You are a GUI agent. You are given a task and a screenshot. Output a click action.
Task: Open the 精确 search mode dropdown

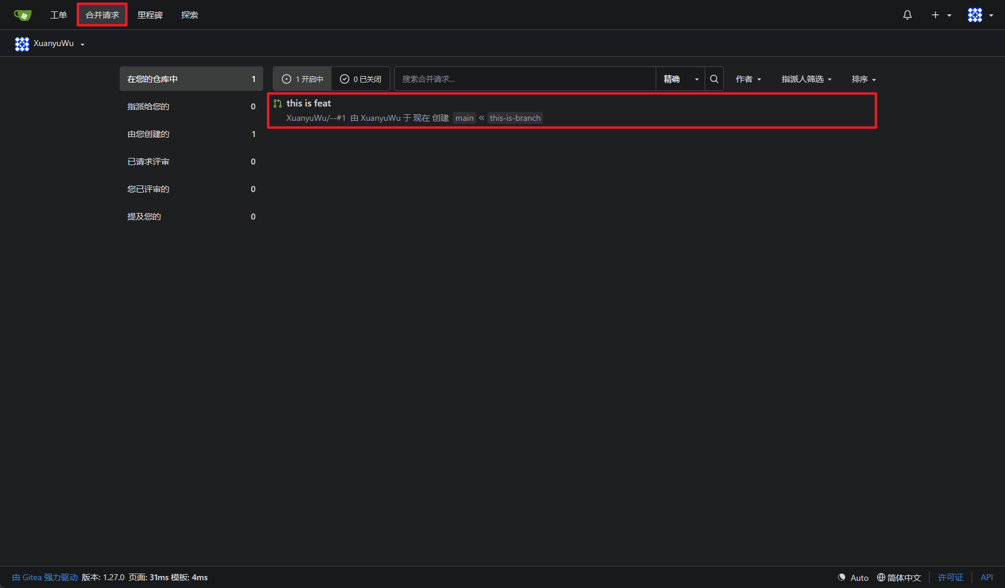pos(681,79)
